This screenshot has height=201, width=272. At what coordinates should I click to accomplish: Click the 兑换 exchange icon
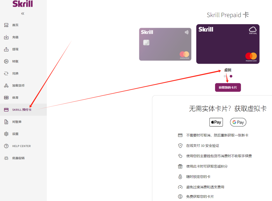pos(6,73)
